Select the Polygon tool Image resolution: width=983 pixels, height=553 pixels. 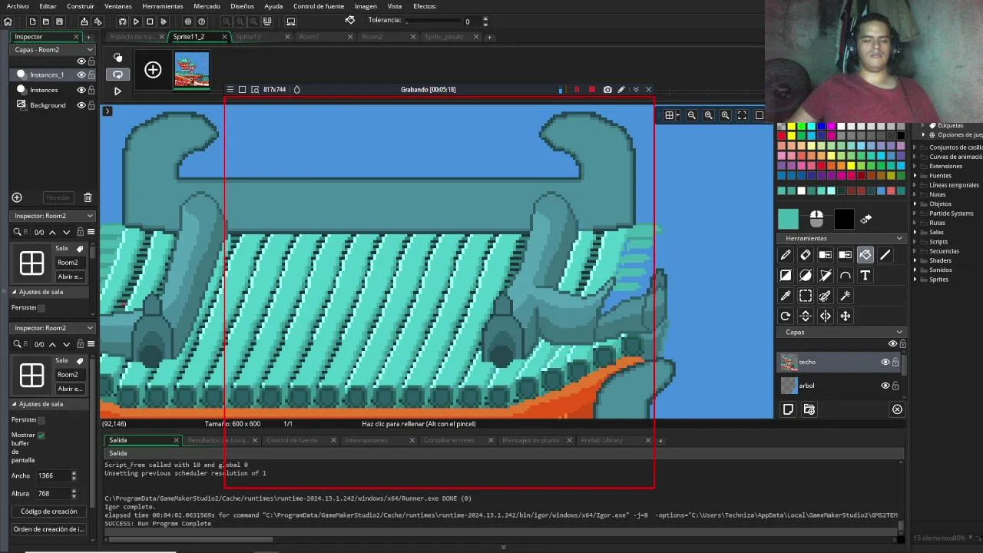tap(826, 275)
